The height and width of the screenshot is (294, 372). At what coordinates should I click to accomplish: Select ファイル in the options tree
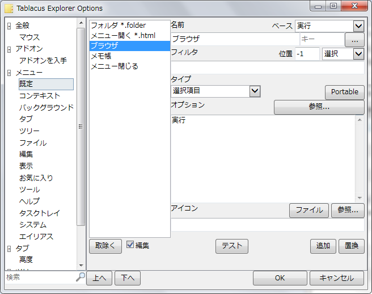(33, 142)
